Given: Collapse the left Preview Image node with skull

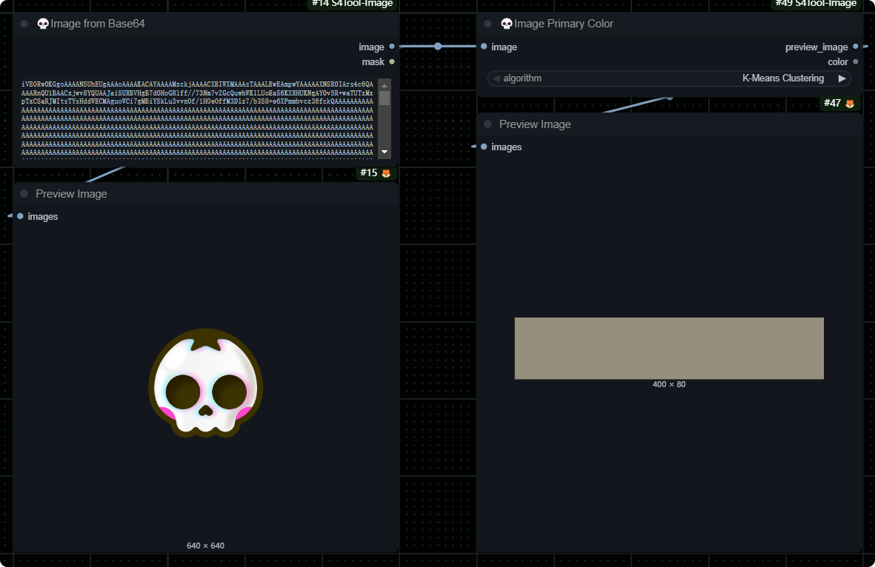Looking at the screenshot, I should pyautogui.click(x=24, y=194).
